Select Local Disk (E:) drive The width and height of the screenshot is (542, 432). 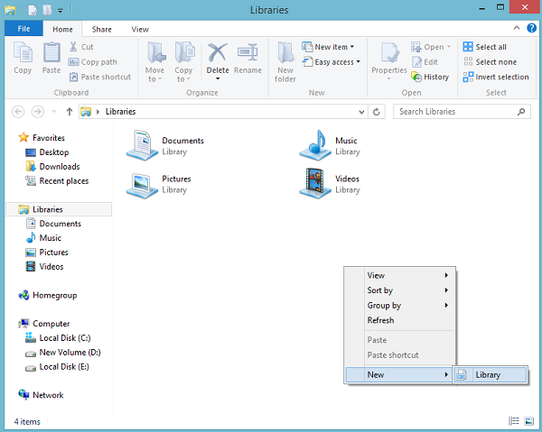pyautogui.click(x=58, y=367)
